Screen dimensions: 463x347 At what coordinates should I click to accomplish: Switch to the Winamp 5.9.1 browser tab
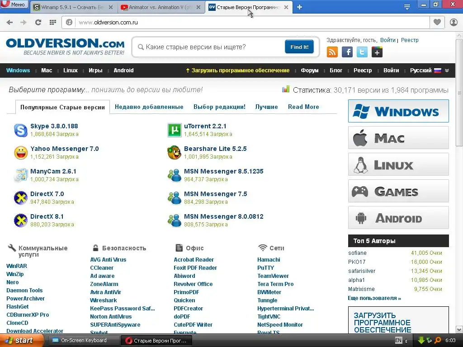click(x=73, y=7)
